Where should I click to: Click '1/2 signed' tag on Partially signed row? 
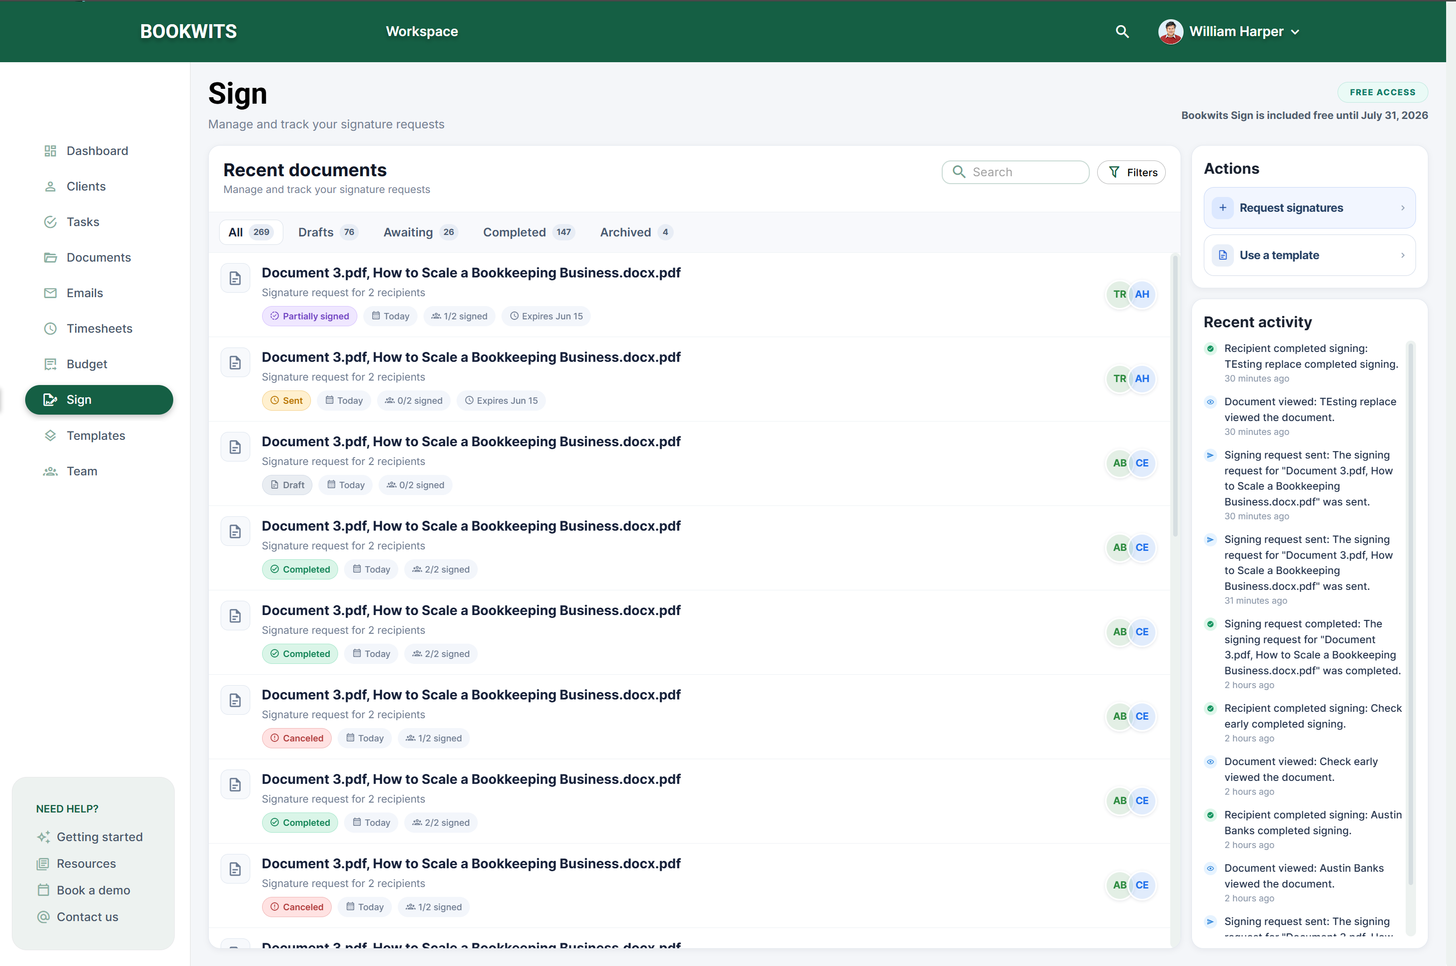point(459,316)
